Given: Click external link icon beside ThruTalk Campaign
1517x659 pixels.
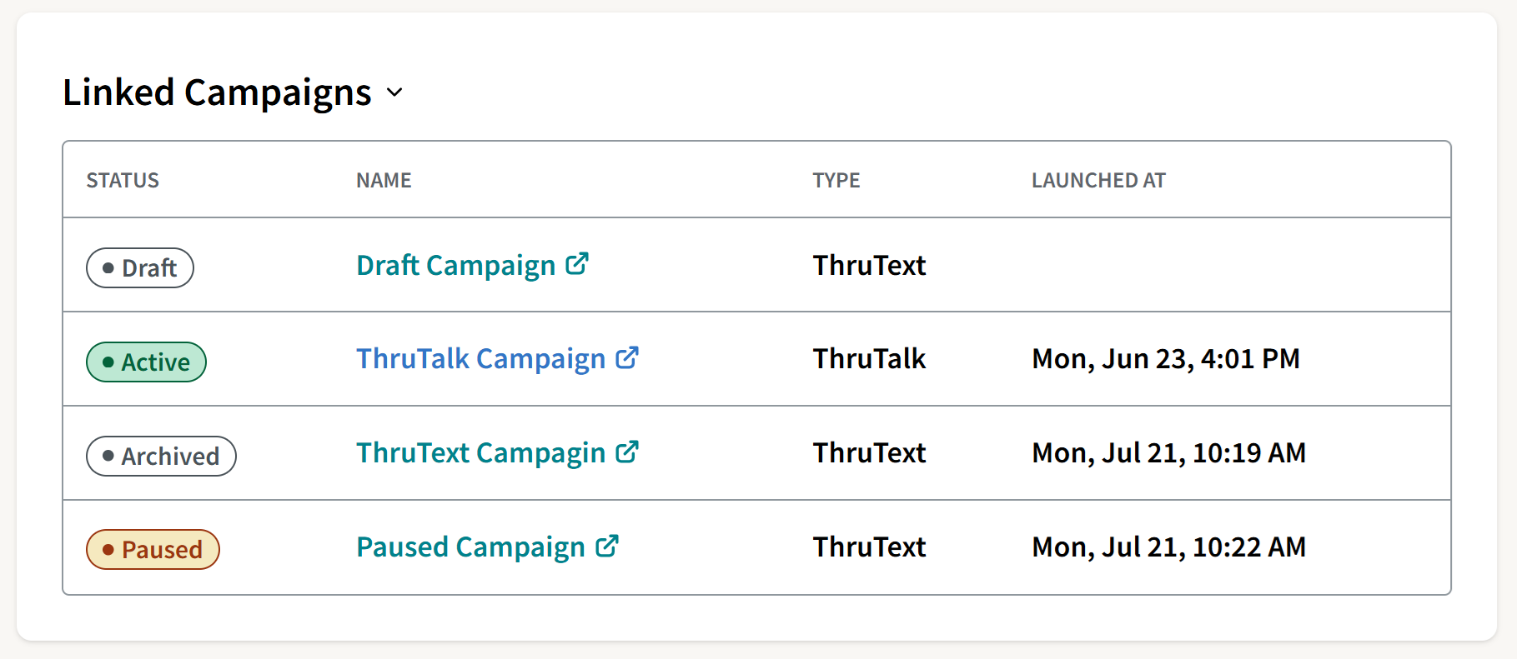Looking at the screenshot, I should tap(627, 358).
